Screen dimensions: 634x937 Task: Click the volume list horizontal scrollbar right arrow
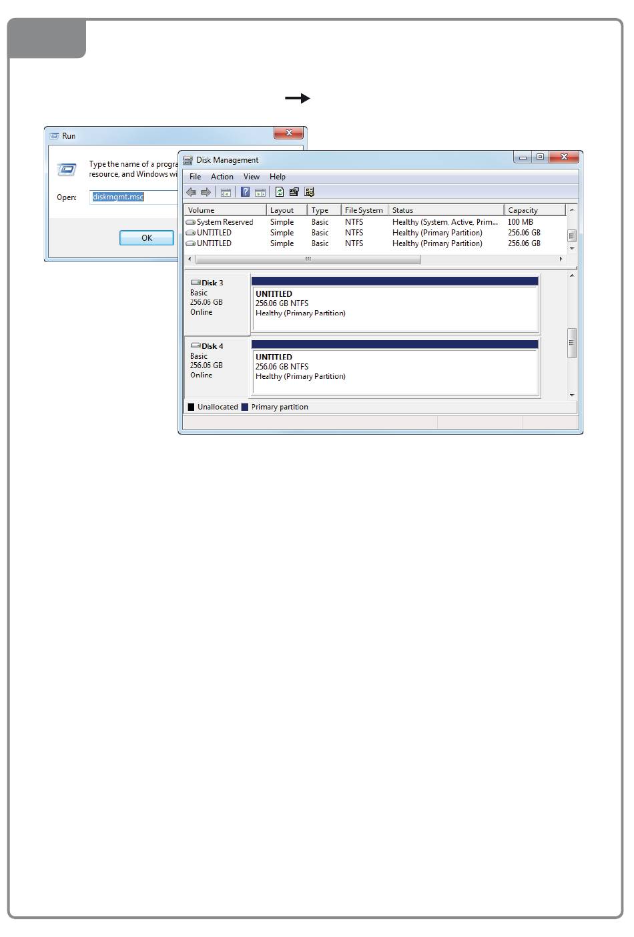point(561,259)
